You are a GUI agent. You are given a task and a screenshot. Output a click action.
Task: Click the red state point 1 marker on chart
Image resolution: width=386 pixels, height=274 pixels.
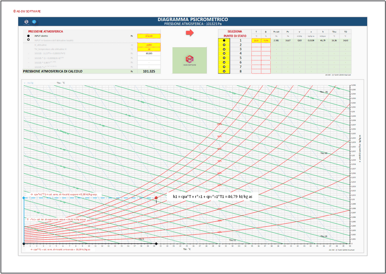point(156,198)
